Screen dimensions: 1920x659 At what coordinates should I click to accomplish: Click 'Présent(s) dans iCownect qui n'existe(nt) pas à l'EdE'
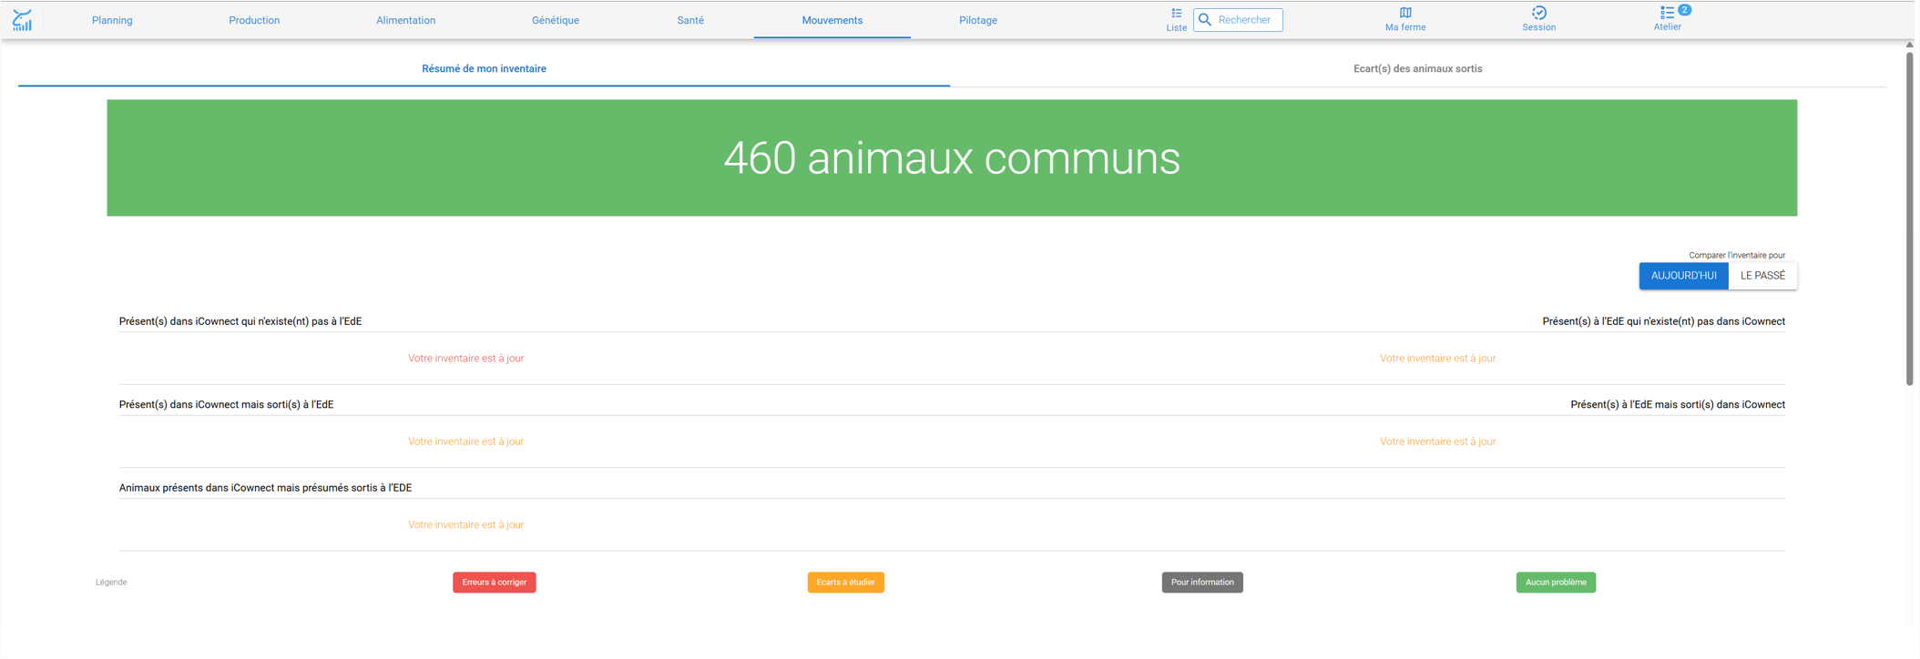[x=240, y=321]
